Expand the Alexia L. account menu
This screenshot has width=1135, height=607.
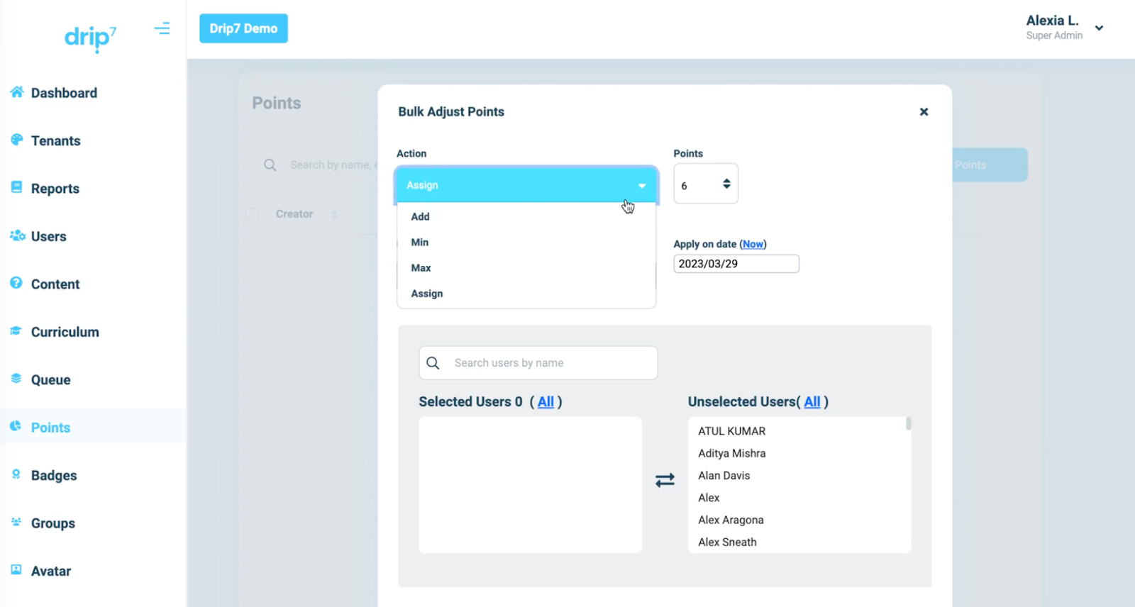pyautogui.click(x=1099, y=28)
